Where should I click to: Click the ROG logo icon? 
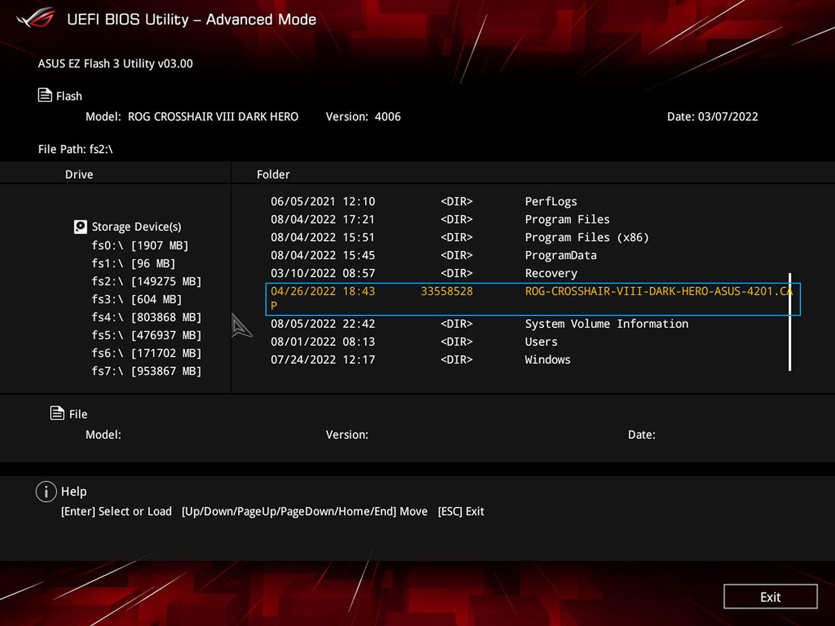36,18
